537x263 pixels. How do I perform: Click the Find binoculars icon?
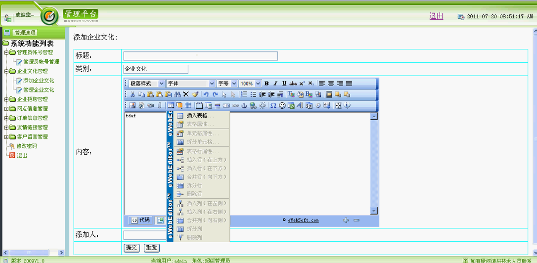click(177, 94)
